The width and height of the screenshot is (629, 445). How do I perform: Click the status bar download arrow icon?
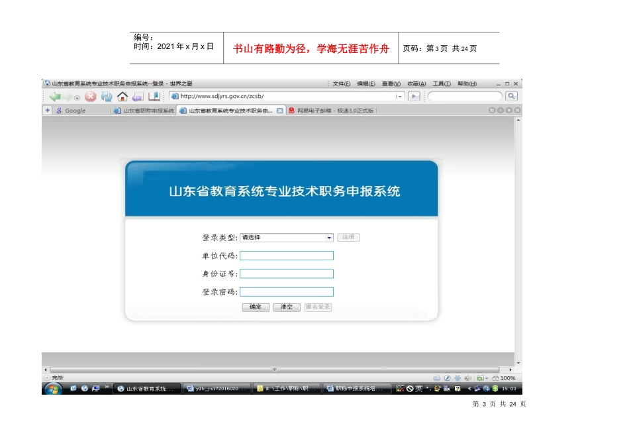pyautogui.click(x=458, y=378)
